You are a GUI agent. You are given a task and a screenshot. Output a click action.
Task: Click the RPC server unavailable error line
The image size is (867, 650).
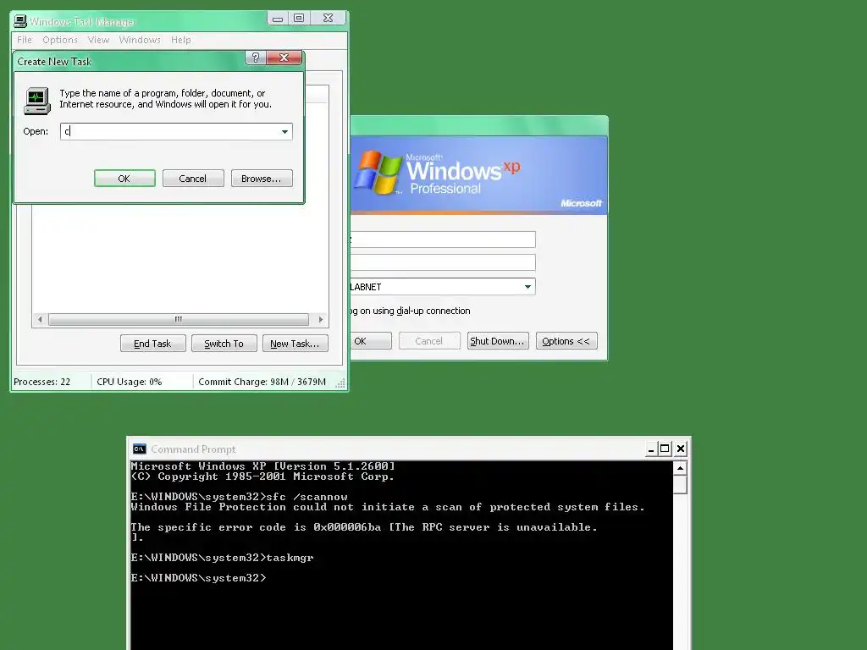point(364,527)
